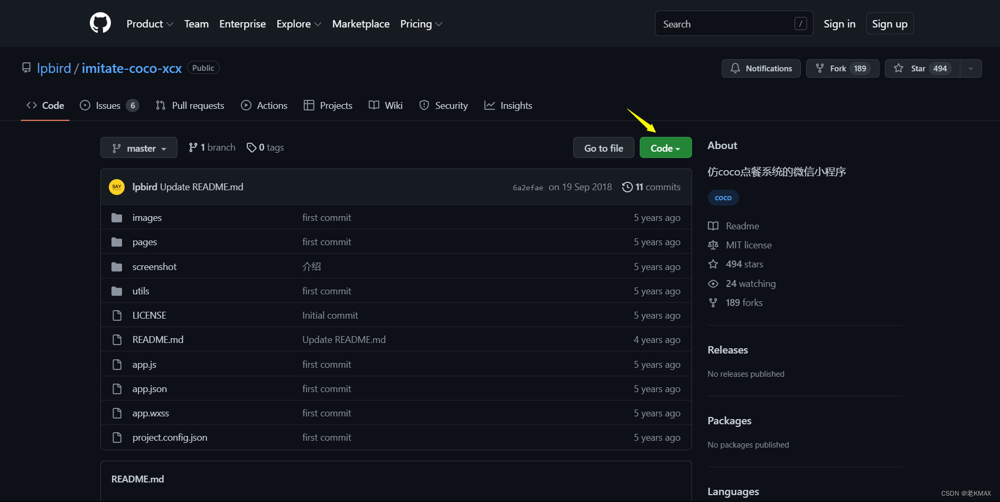Open the 11 commits history link
The width and height of the screenshot is (1000, 502).
pos(651,187)
